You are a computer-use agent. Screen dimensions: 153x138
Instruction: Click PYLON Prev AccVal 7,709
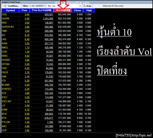pyautogui.click(x=50, y=122)
